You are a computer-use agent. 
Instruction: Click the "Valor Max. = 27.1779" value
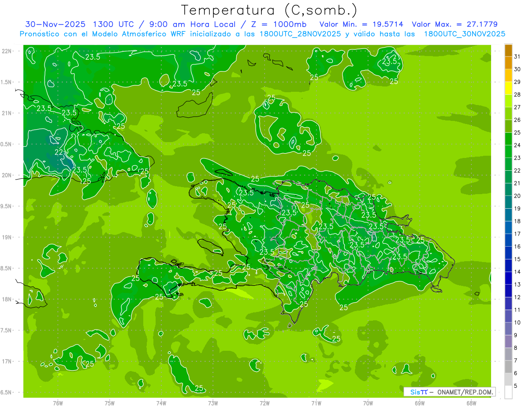click(x=454, y=24)
